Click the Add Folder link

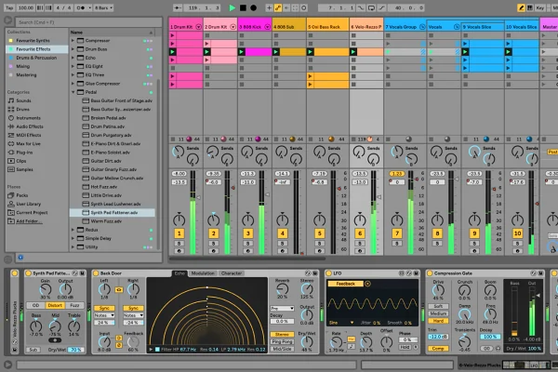pos(29,221)
